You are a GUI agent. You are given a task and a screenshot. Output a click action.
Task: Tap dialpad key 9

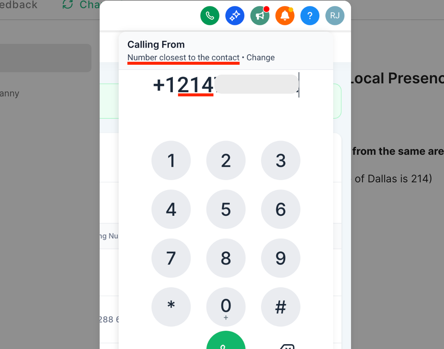click(281, 258)
